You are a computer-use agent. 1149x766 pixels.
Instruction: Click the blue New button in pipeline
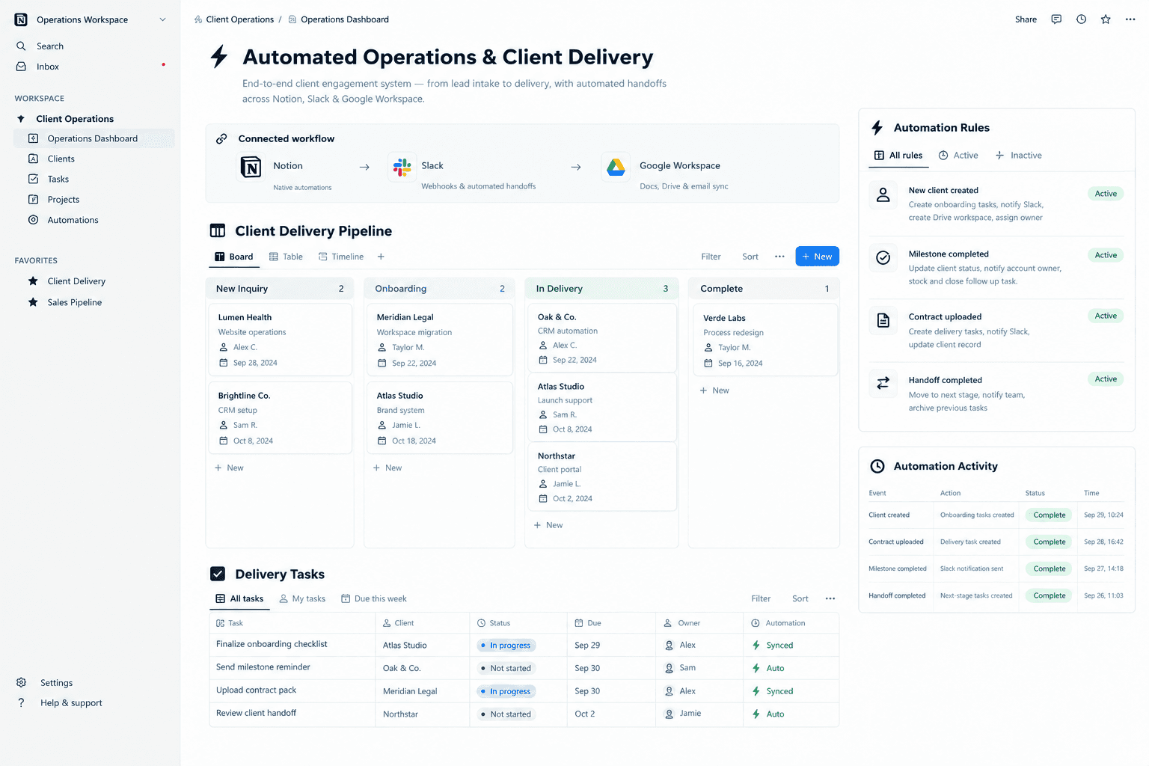point(817,257)
